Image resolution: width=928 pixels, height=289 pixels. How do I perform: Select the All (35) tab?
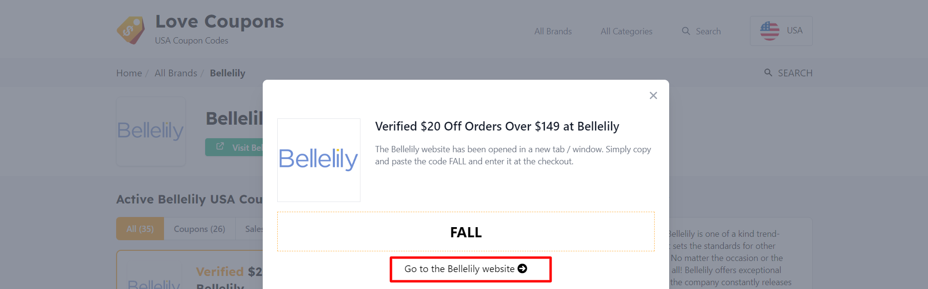pos(140,229)
